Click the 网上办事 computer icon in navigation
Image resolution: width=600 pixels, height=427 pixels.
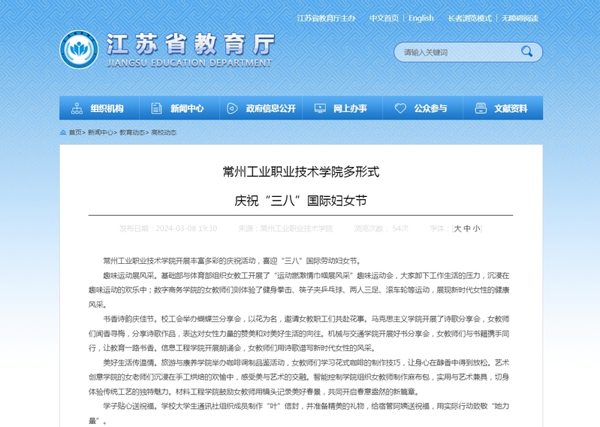(x=319, y=108)
